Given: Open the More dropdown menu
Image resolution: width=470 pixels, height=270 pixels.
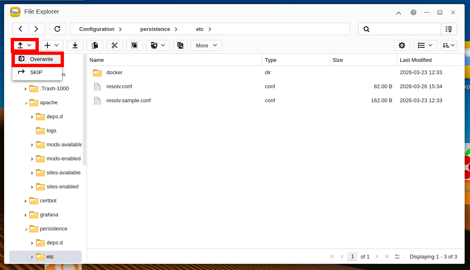Looking at the screenshot, I should tap(206, 45).
